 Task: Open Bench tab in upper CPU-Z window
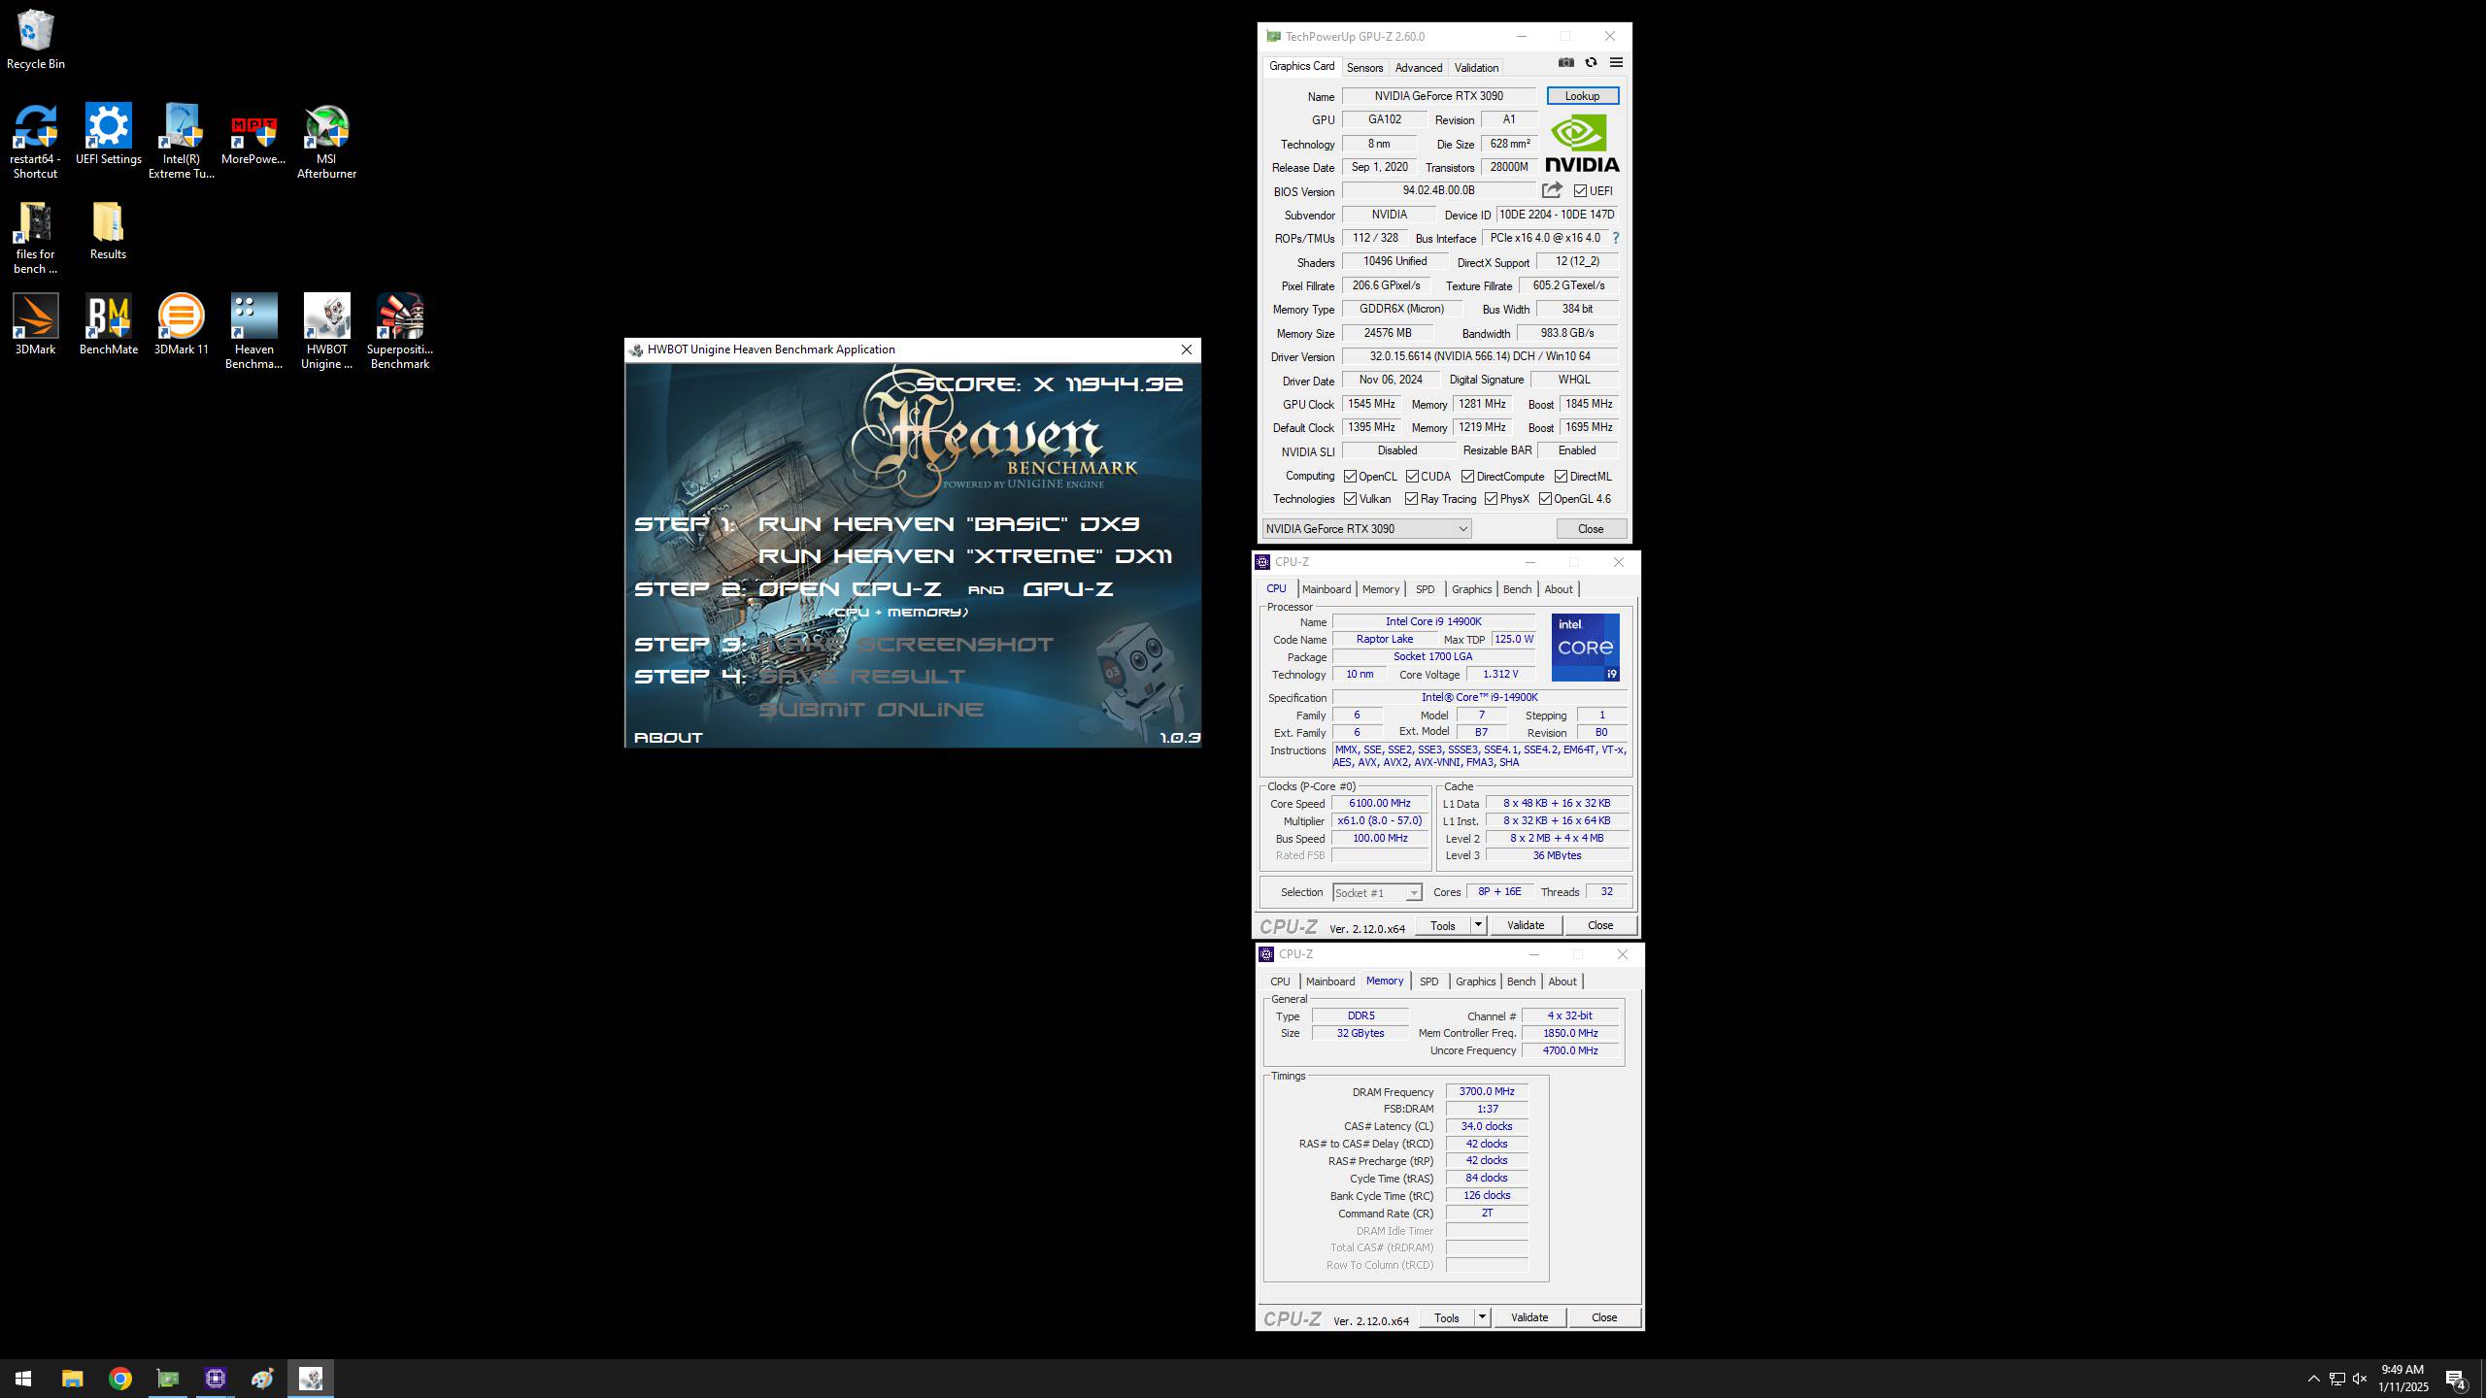1517,589
